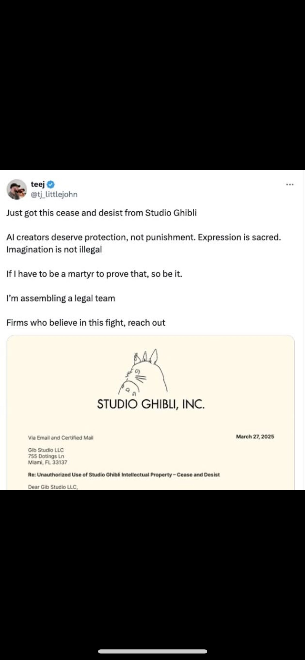This screenshot has width=305, height=660.
Task: Tap 'I'm assembling a legal team' text
Action: (61, 298)
